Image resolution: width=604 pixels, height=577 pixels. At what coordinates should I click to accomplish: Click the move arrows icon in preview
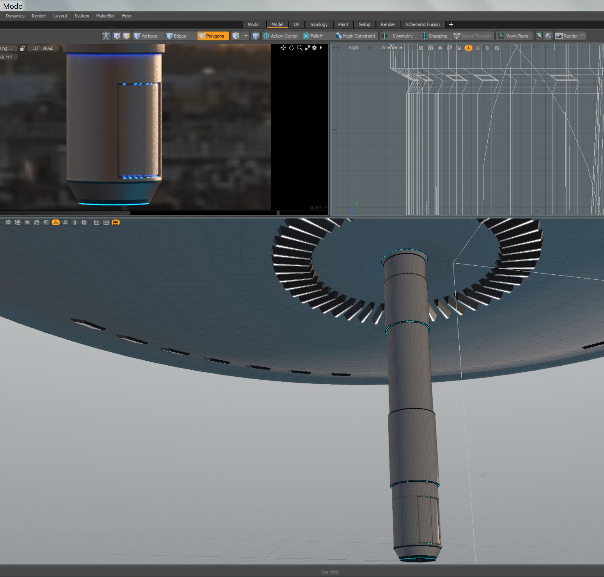point(283,48)
